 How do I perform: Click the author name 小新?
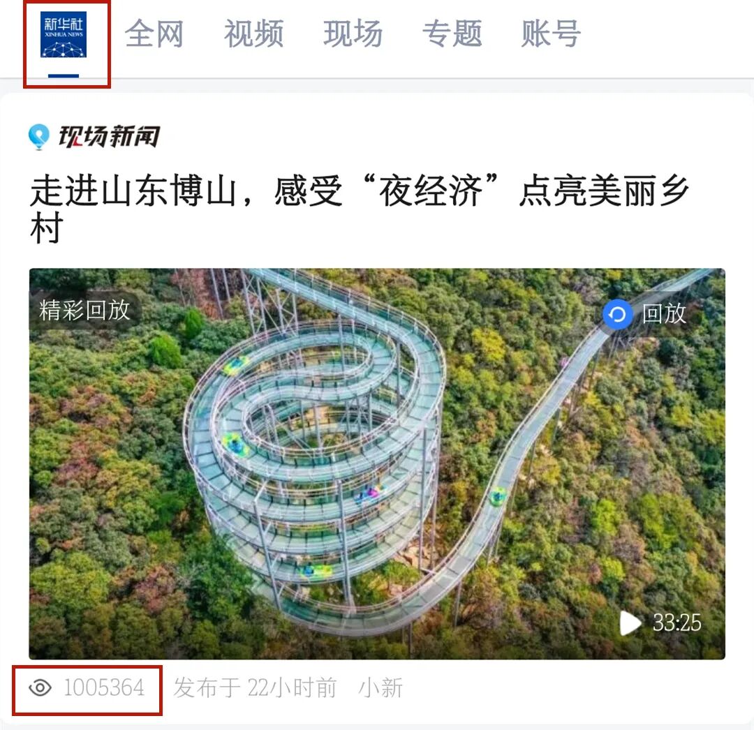tap(380, 687)
